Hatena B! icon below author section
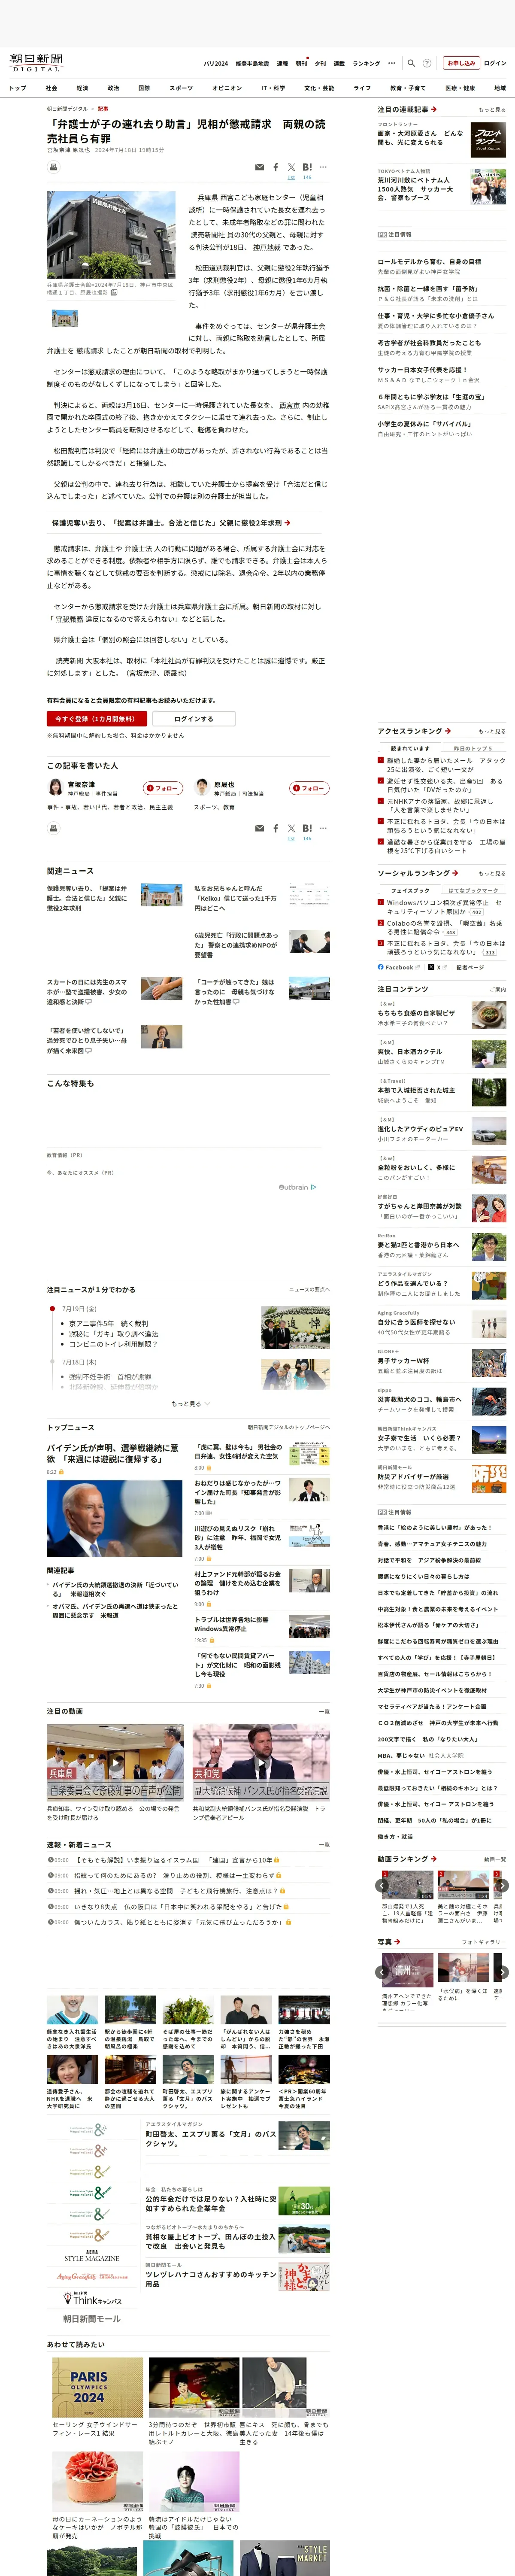This screenshot has height=2576, width=515. [307, 828]
